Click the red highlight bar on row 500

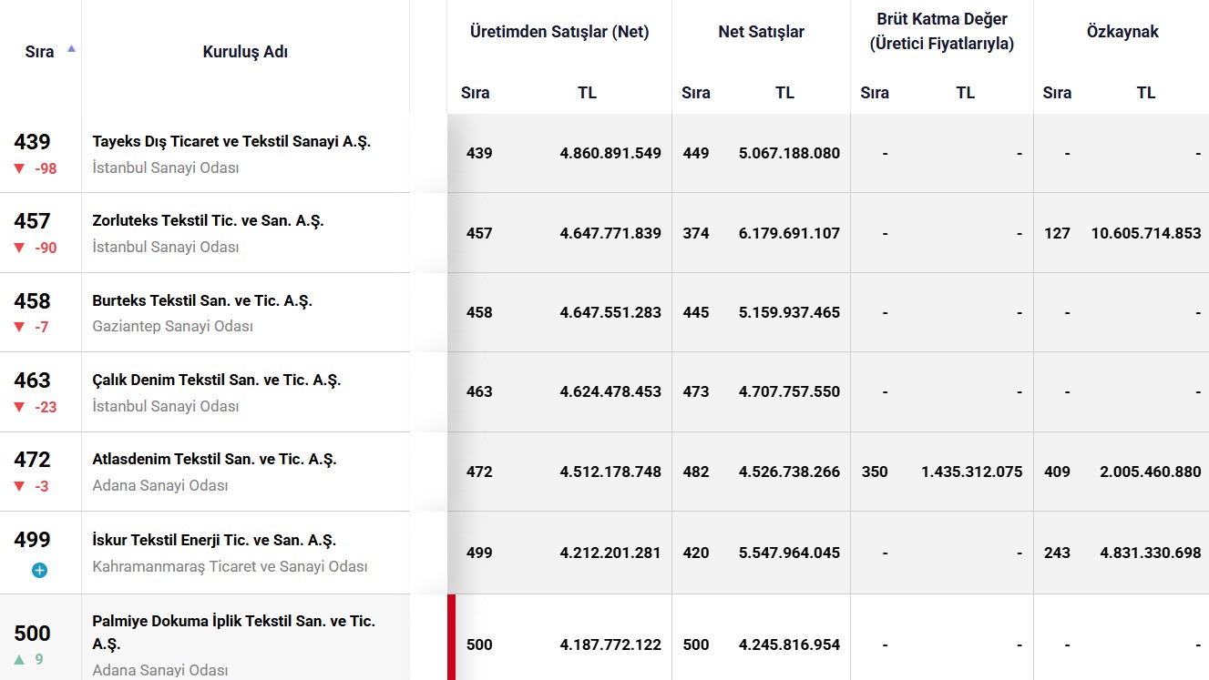451,637
